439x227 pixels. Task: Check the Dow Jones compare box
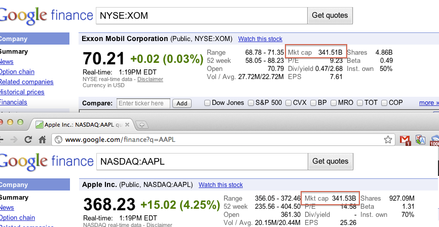point(207,103)
